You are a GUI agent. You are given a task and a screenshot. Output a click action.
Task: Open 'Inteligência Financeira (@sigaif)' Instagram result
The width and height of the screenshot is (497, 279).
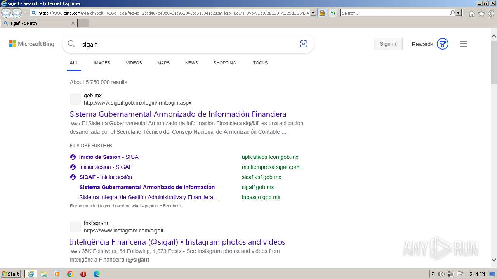tap(177, 242)
